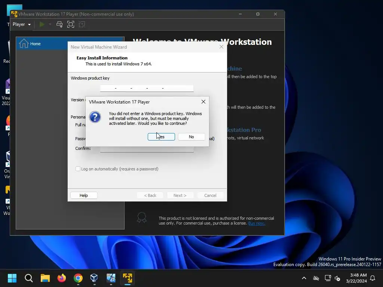Open the Windows Start menu
Viewport: 383px width, 287px height.
(x=12, y=278)
